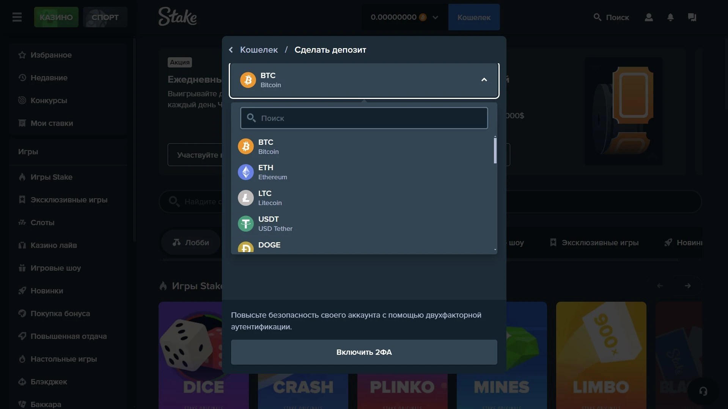This screenshot has width=728, height=409.
Task: Expand the balance dropdown chevron
Action: [435, 17]
